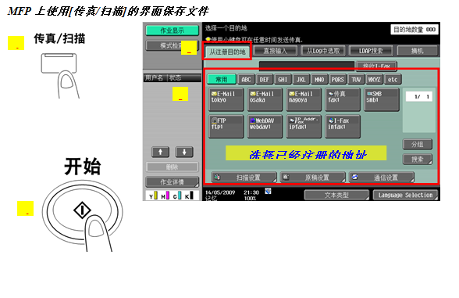Viewport: 459px width, 298px height.
Task: Open the 扫描设置 scan settings
Action: [244, 177]
